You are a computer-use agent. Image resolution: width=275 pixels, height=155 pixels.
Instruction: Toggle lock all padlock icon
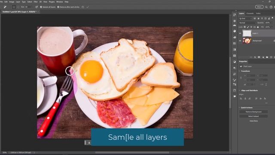[x=258, y=27]
